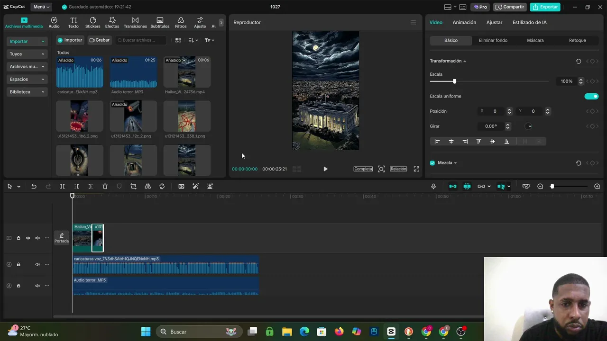Open the Filtros panel

click(181, 22)
